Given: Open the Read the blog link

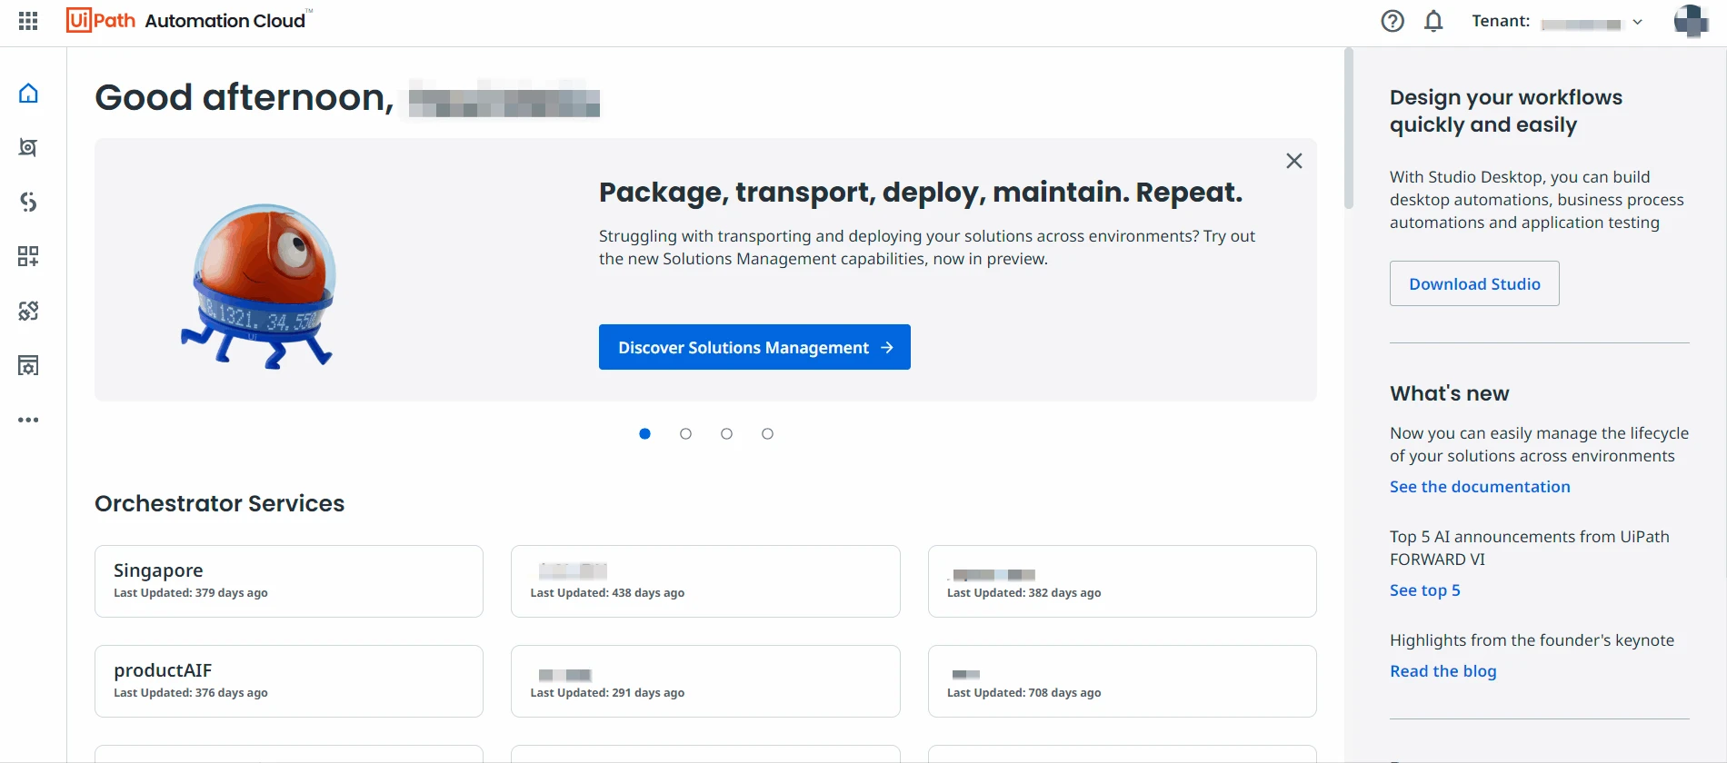Looking at the screenshot, I should pos(1443,671).
